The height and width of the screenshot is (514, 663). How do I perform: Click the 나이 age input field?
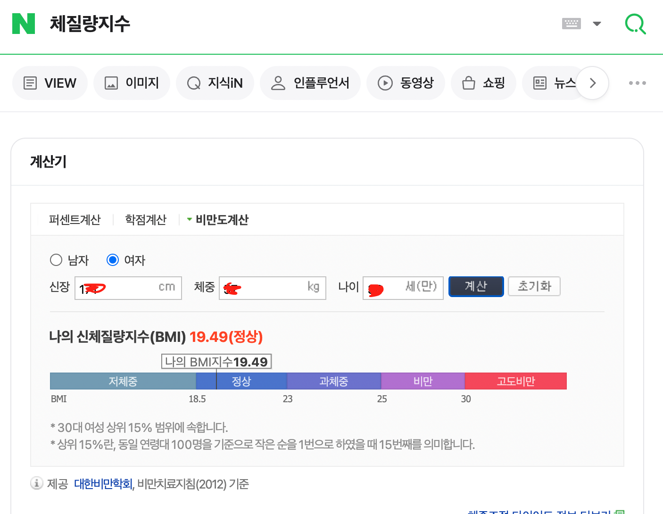403,288
